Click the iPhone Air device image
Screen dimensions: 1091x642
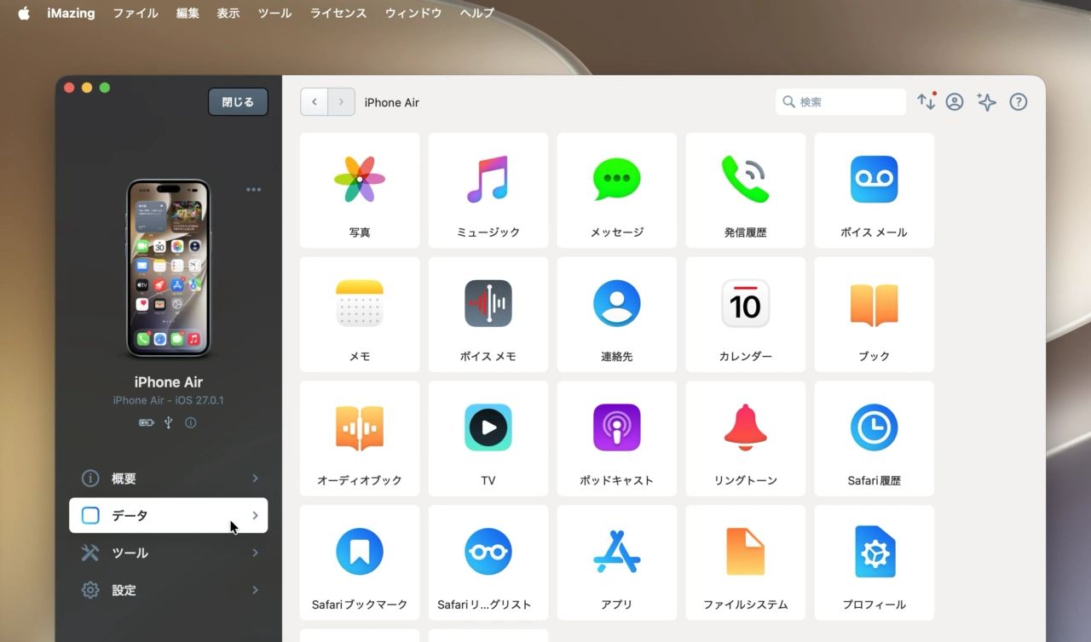click(x=169, y=267)
